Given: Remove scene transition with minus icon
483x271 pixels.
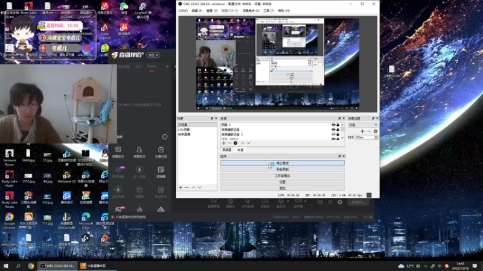Looking at the screenshot, I should pos(369,131).
